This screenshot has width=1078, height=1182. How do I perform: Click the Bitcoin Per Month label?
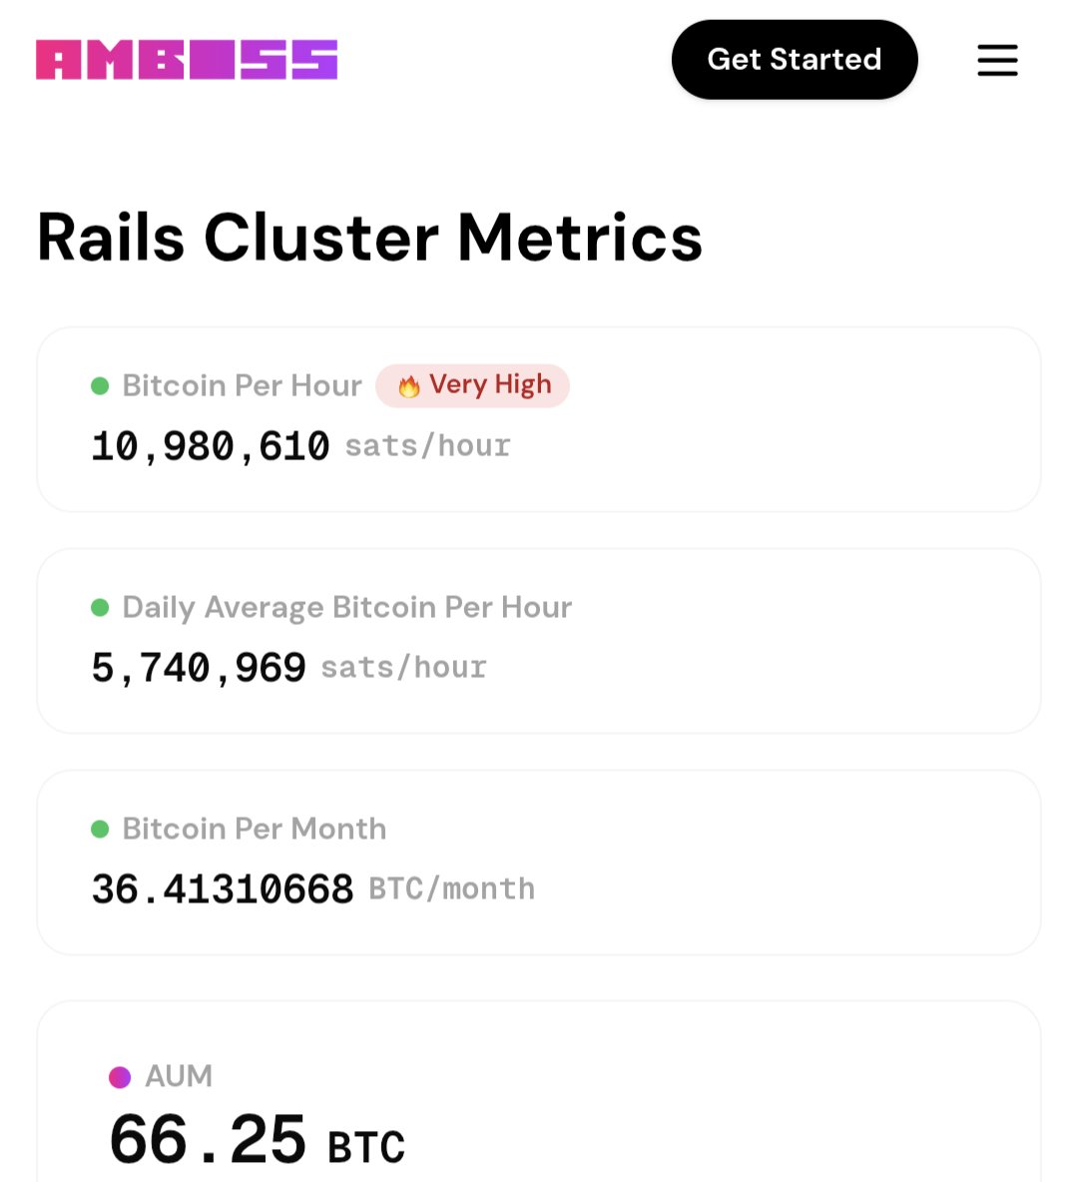click(x=255, y=829)
